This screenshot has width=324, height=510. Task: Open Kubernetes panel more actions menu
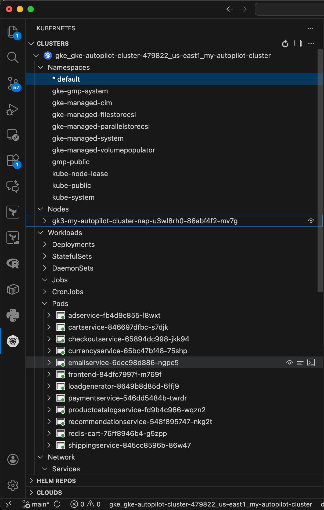[x=311, y=28]
